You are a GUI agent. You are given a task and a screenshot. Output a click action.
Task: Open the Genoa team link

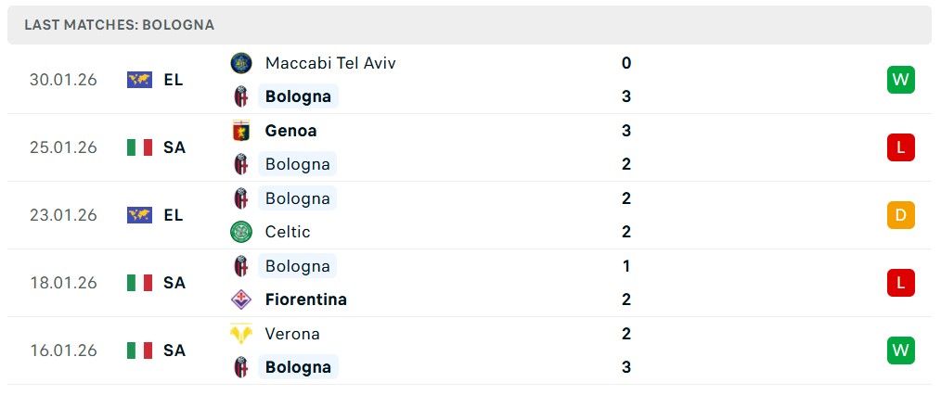(x=290, y=131)
